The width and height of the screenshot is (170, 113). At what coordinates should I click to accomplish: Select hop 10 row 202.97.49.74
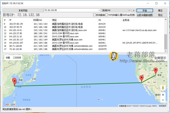[x=83, y=27]
